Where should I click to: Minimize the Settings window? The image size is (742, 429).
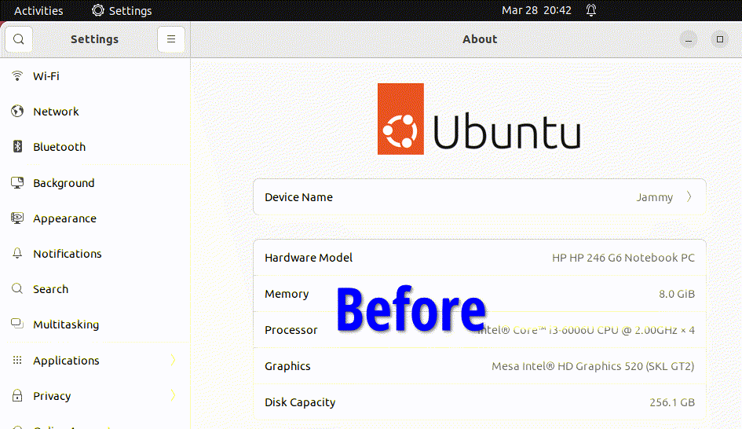point(689,39)
